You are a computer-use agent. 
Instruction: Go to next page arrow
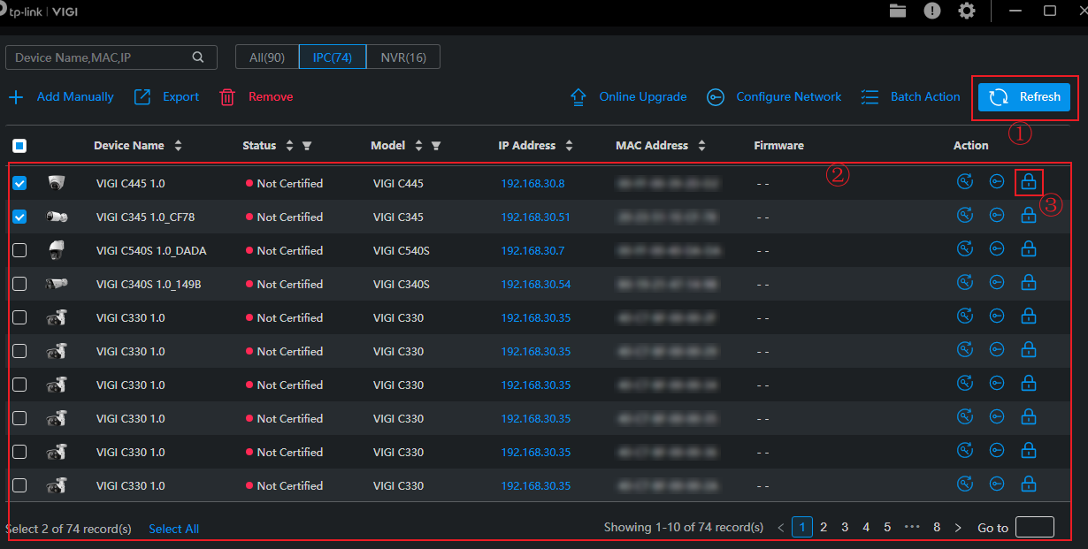958,528
